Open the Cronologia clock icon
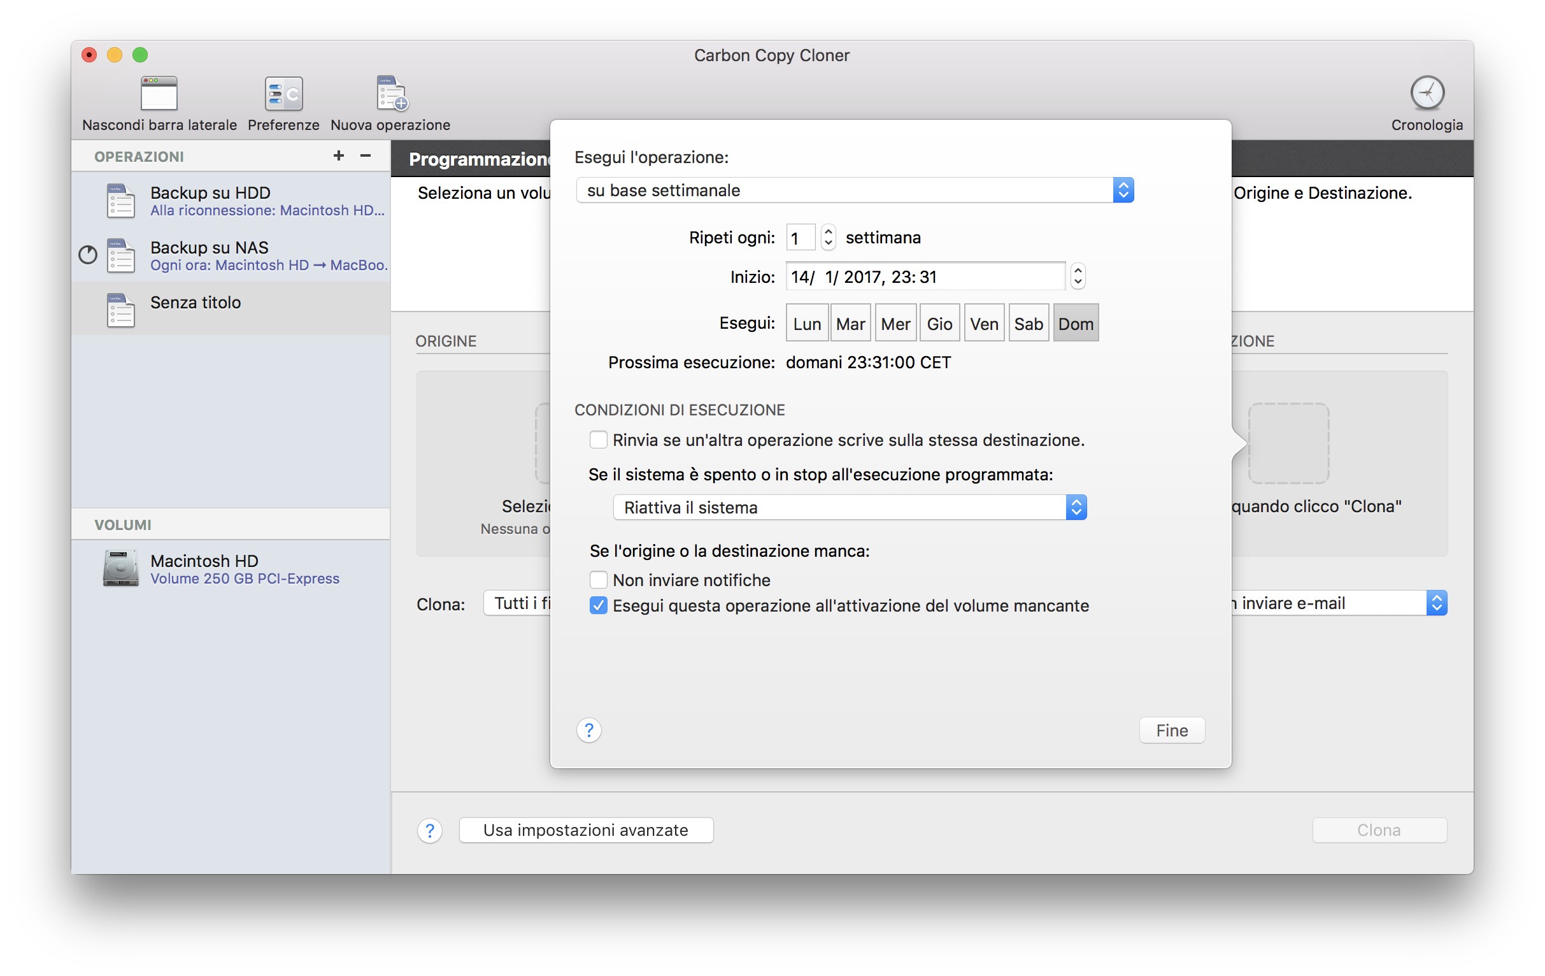 (1427, 93)
